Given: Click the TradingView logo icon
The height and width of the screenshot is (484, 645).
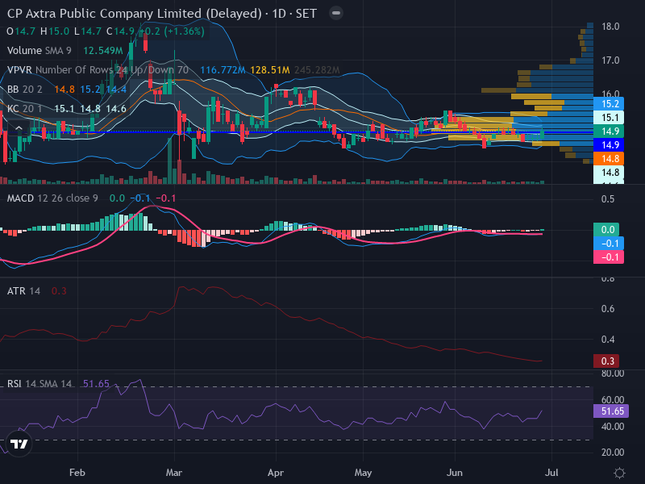Looking at the screenshot, I should click(x=19, y=444).
